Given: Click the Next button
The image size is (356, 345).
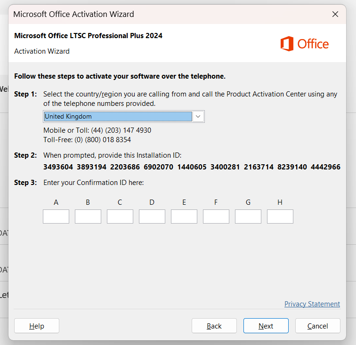Looking at the screenshot, I should click(266, 326).
